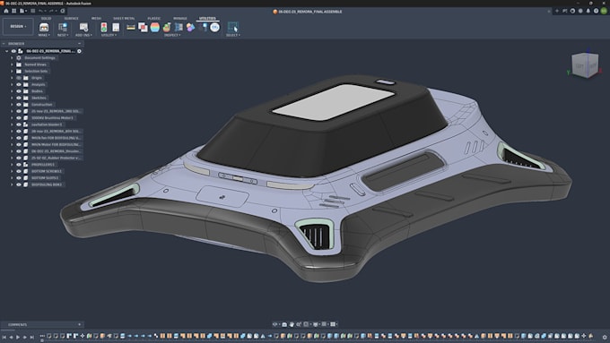Select the Interference overlapping squares tool
Screen dimensions: 610x343
click(x=143, y=27)
